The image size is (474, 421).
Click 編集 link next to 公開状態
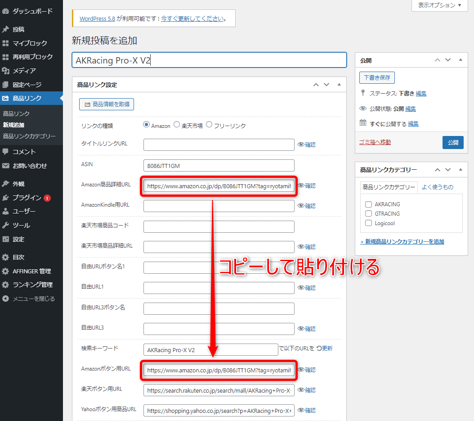click(411, 109)
